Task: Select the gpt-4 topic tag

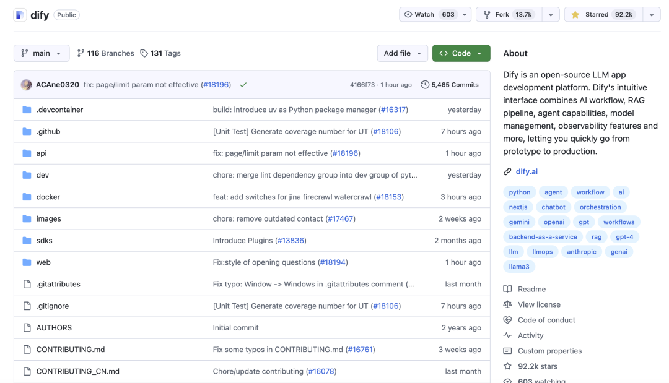Action: coord(624,237)
